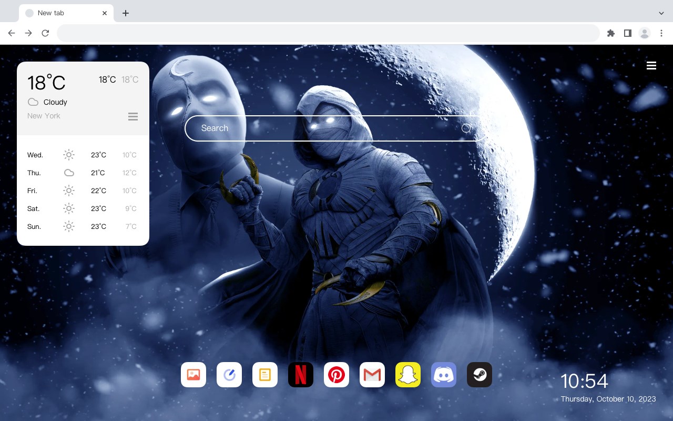673x421 pixels.
Task: Click the Sunday low 7°C value
Action: [131, 226]
